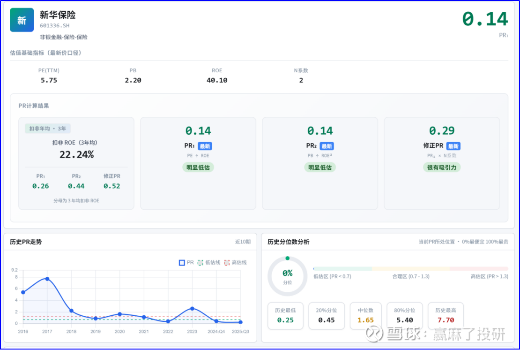
Task: Click the 高估区 red bar segment
Action: pos(479,269)
